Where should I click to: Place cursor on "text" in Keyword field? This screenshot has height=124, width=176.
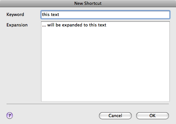(55, 14)
